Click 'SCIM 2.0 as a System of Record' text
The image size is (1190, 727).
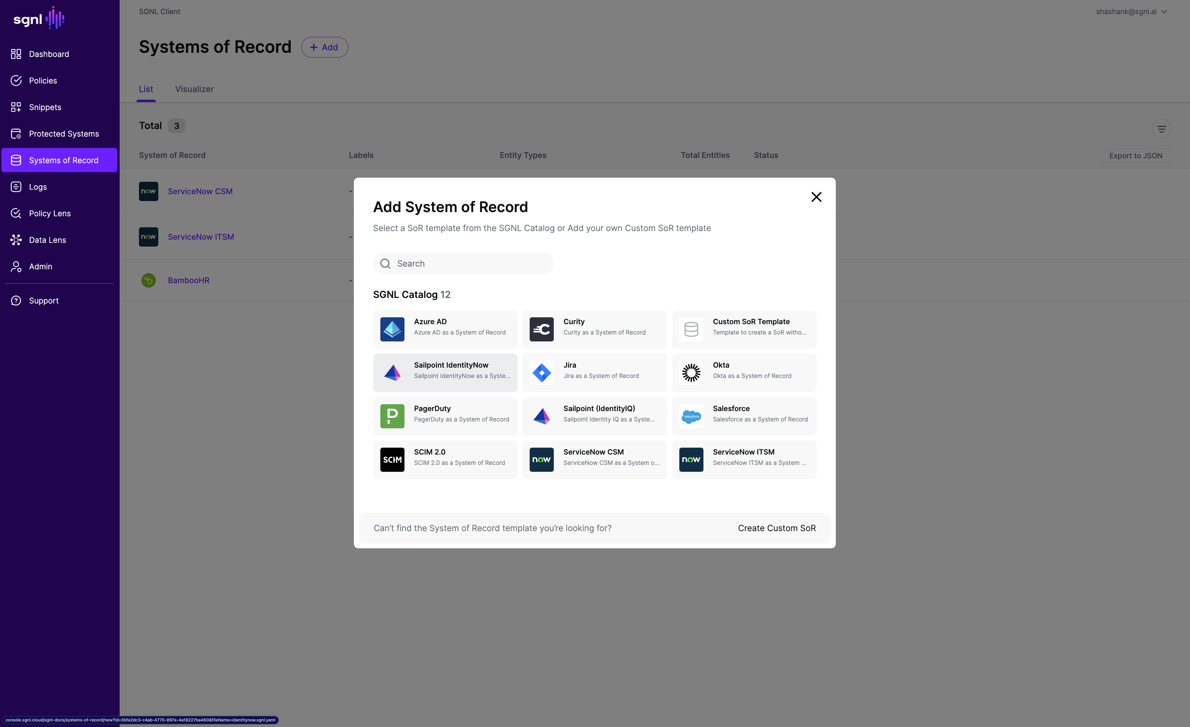459,463
